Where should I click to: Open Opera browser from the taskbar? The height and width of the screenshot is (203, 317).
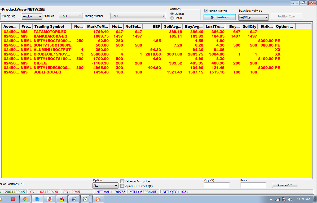point(13,199)
